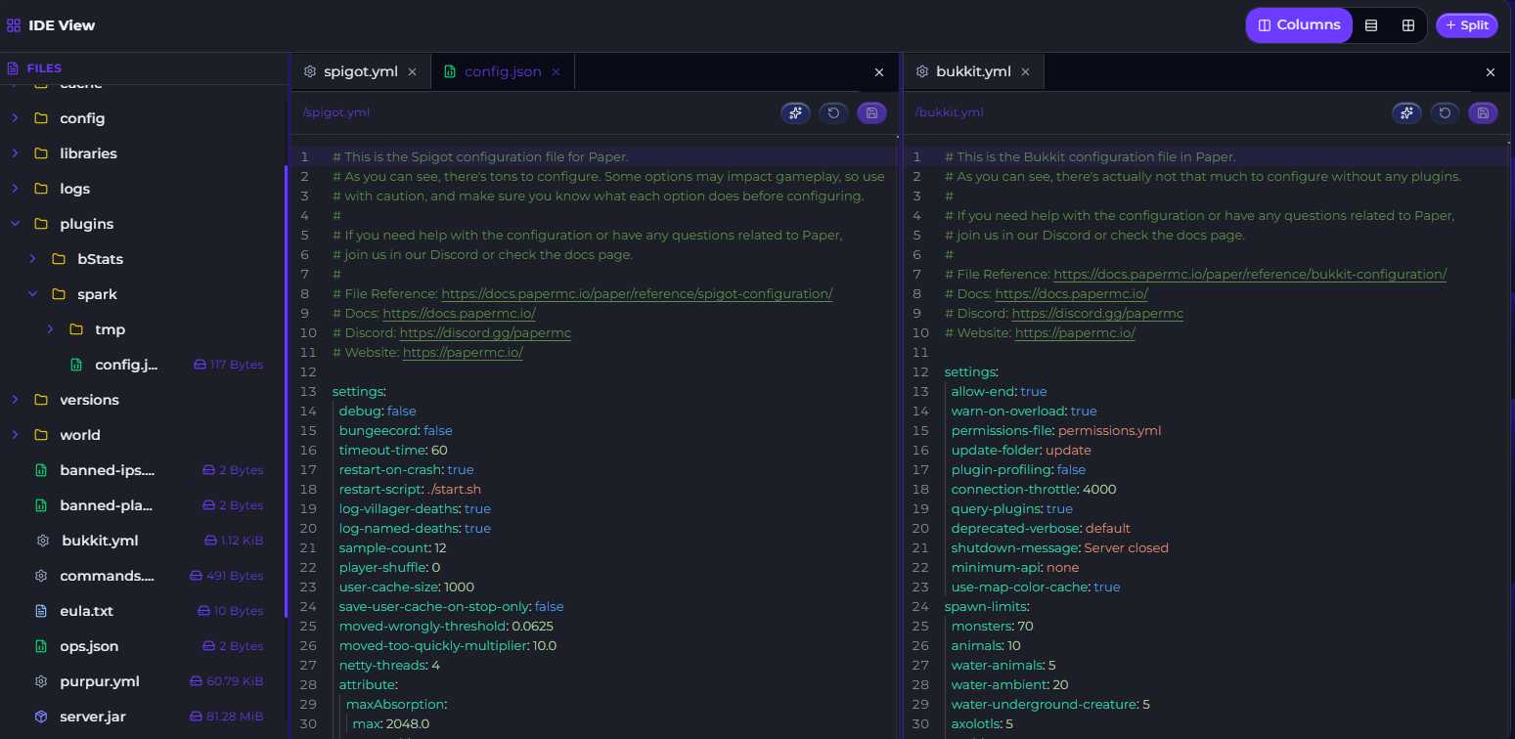Close the left editor pane containing spigot.yml

pyautogui.click(x=878, y=72)
